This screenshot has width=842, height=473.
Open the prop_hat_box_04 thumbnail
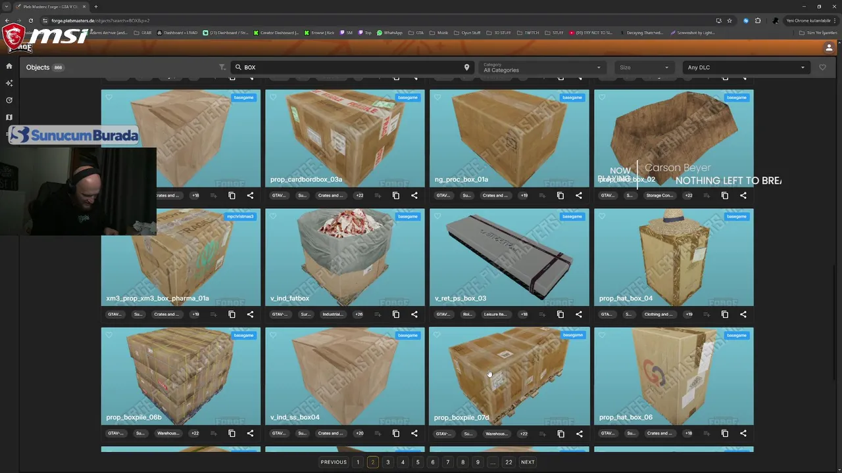coord(674,257)
